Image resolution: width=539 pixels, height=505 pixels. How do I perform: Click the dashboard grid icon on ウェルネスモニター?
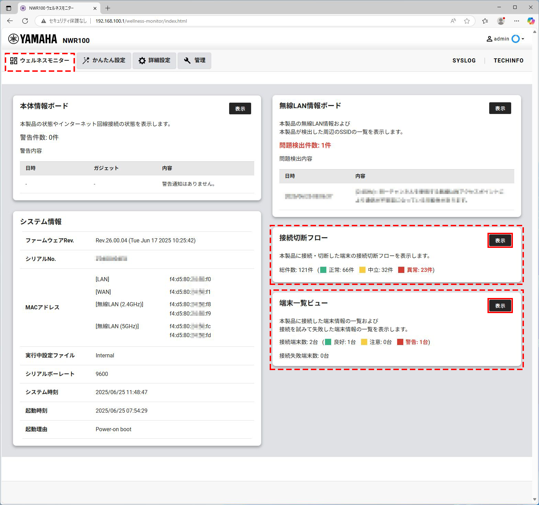tap(14, 61)
